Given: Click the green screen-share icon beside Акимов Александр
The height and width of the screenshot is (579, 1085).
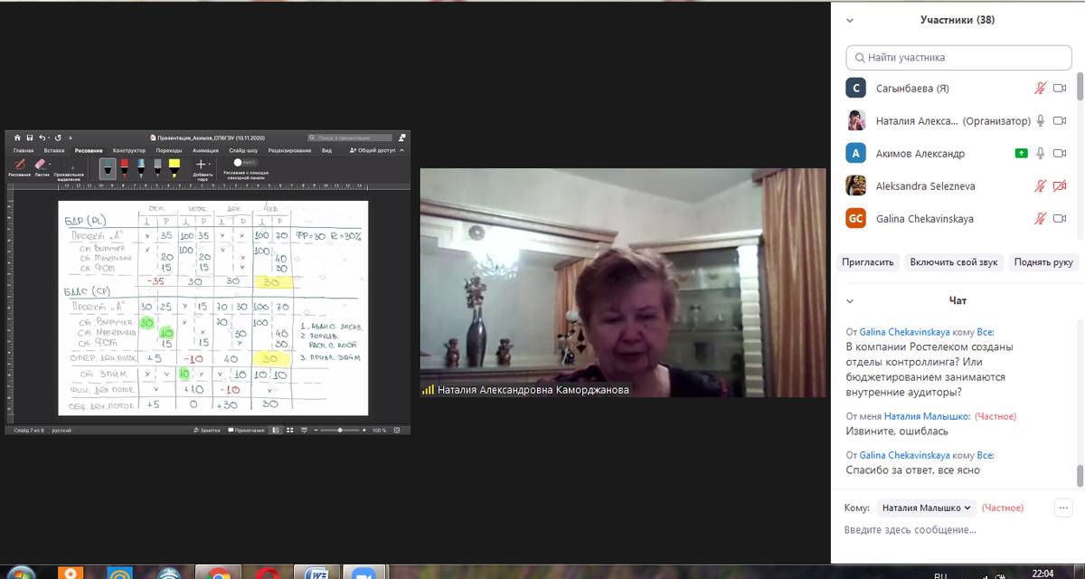Looking at the screenshot, I should tap(1021, 154).
